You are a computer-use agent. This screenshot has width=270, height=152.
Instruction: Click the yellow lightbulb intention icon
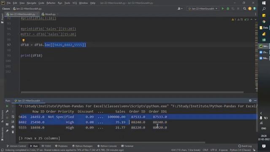tap(24, 40)
